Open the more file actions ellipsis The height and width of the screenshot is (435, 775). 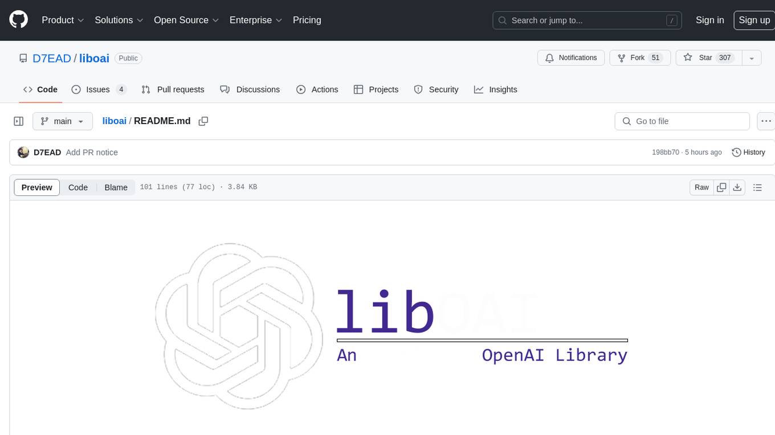pos(766,121)
